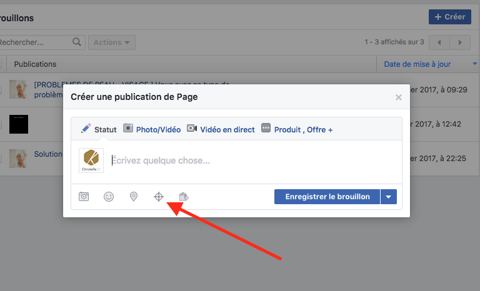Select Produit, Offre + option

[x=297, y=129]
